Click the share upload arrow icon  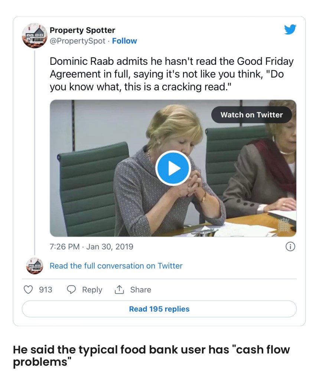[x=119, y=289]
